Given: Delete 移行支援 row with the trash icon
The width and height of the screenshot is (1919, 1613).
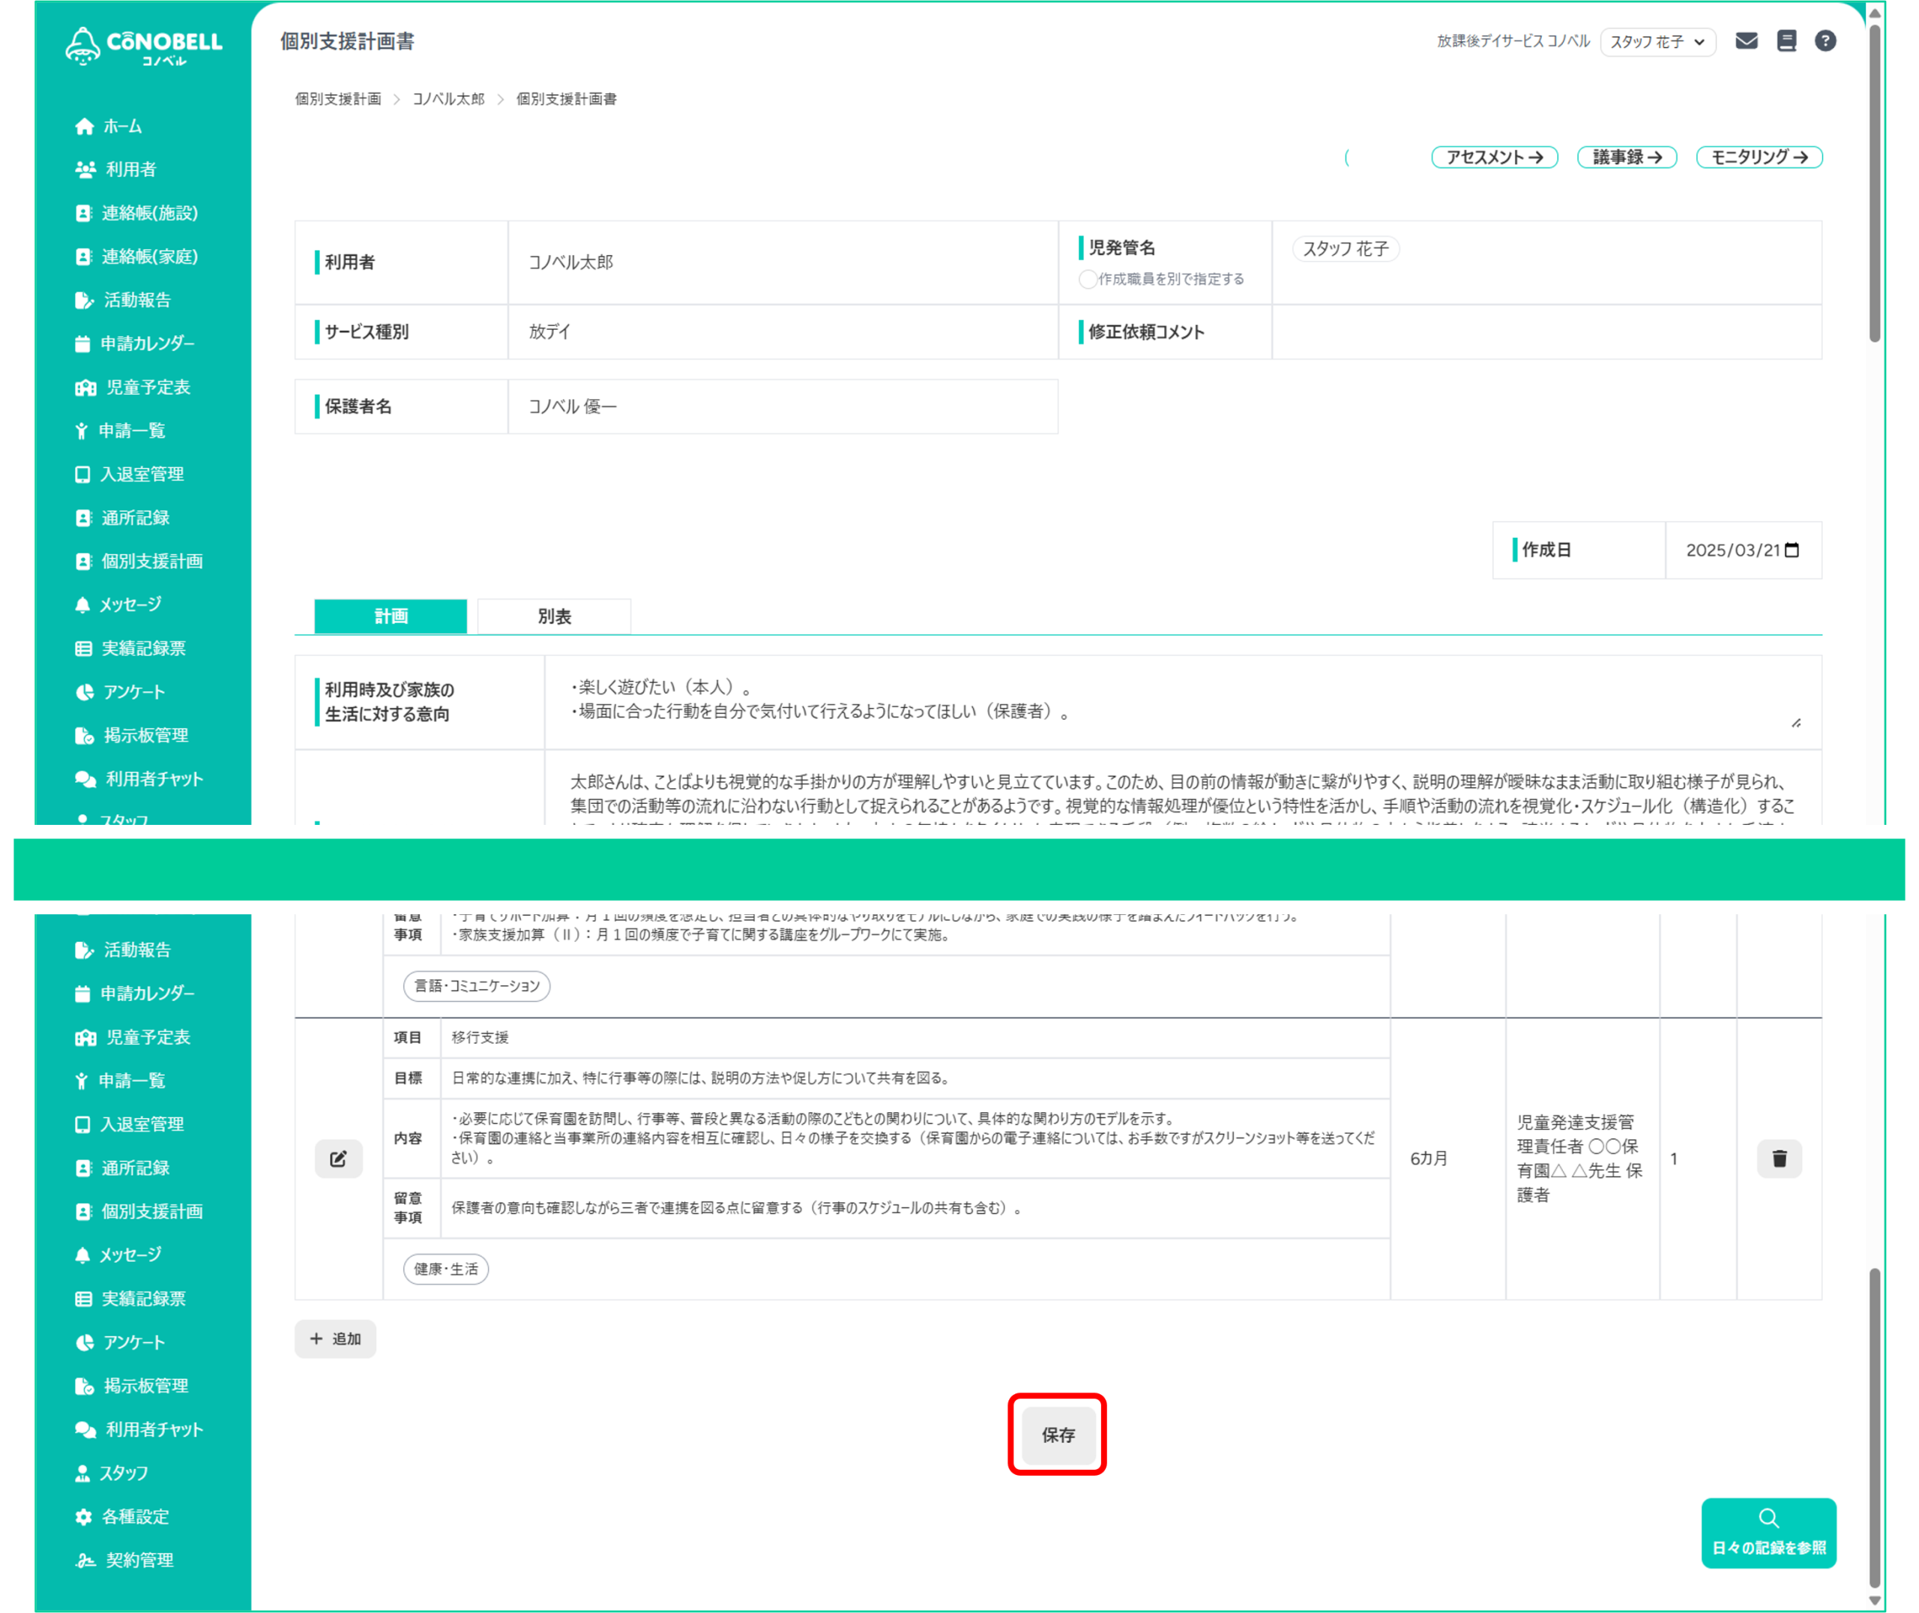Looking at the screenshot, I should pos(1779,1159).
